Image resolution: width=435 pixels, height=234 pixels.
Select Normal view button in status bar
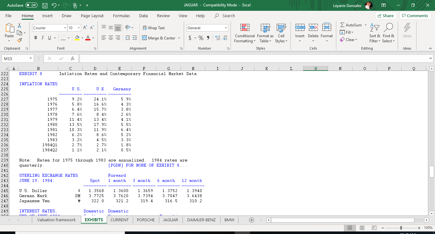click(350, 228)
